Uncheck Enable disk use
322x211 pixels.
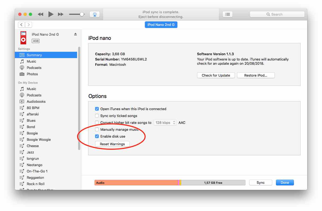tap(97, 136)
